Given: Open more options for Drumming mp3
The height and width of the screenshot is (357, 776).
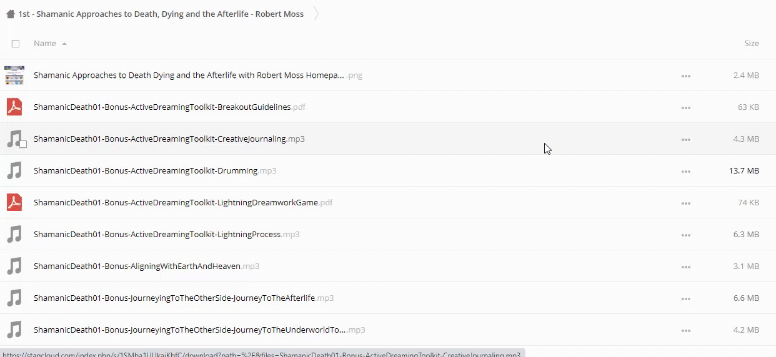Looking at the screenshot, I should coord(685,172).
